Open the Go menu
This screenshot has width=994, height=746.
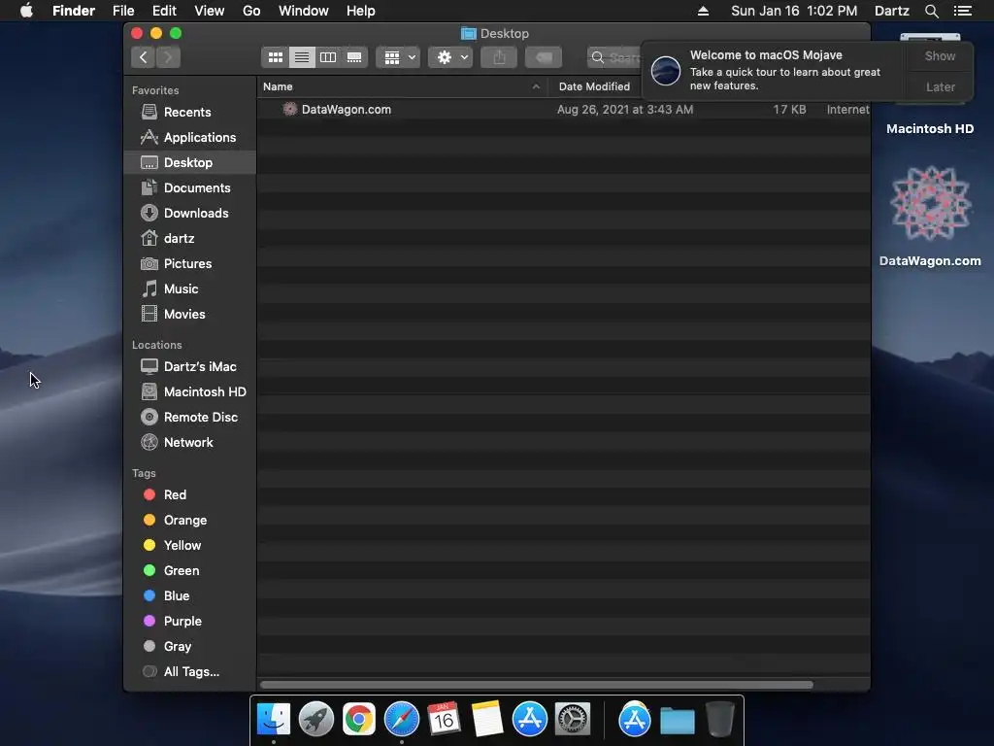pos(251,11)
